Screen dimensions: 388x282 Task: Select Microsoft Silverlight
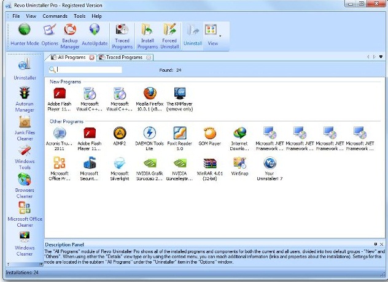pos(120,169)
